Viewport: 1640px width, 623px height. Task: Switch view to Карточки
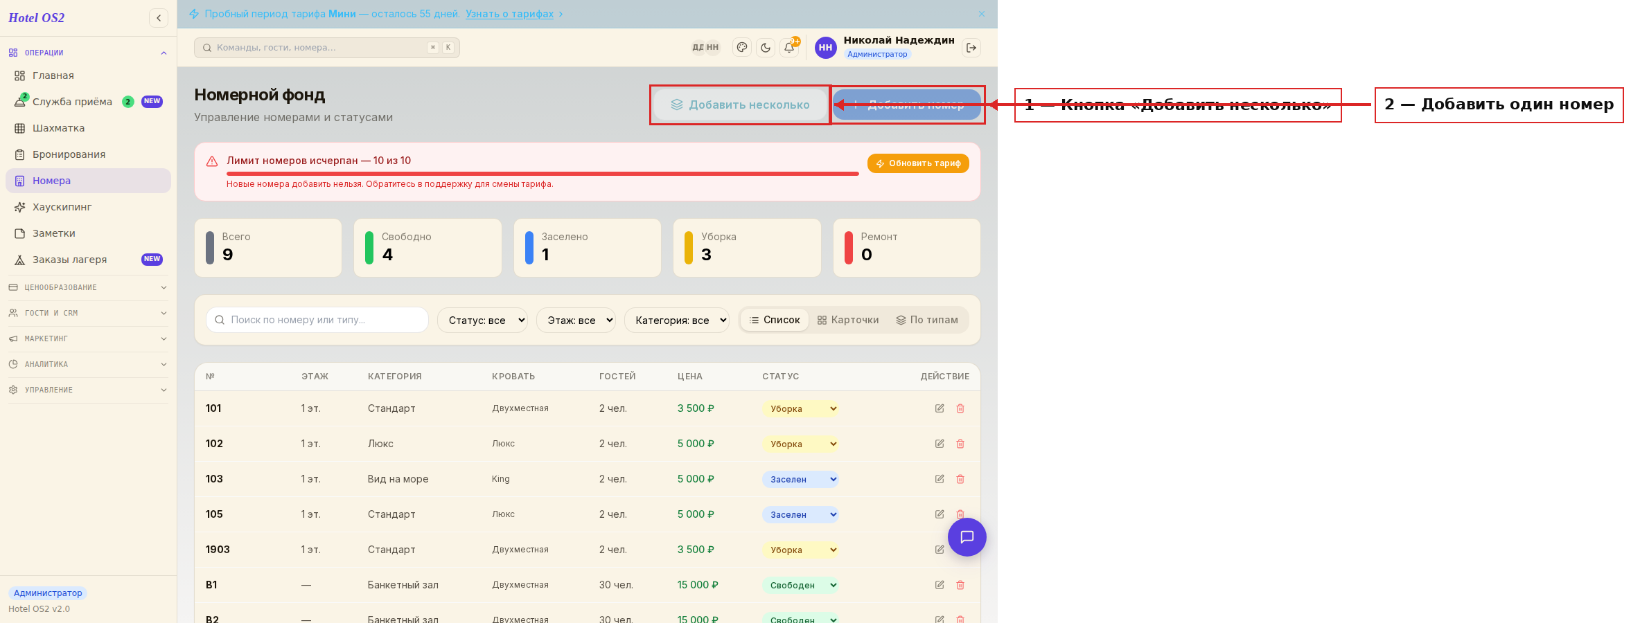(x=848, y=320)
